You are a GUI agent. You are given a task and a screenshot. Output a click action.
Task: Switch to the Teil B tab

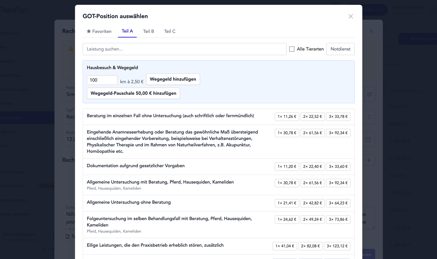[x=149, y=31]
